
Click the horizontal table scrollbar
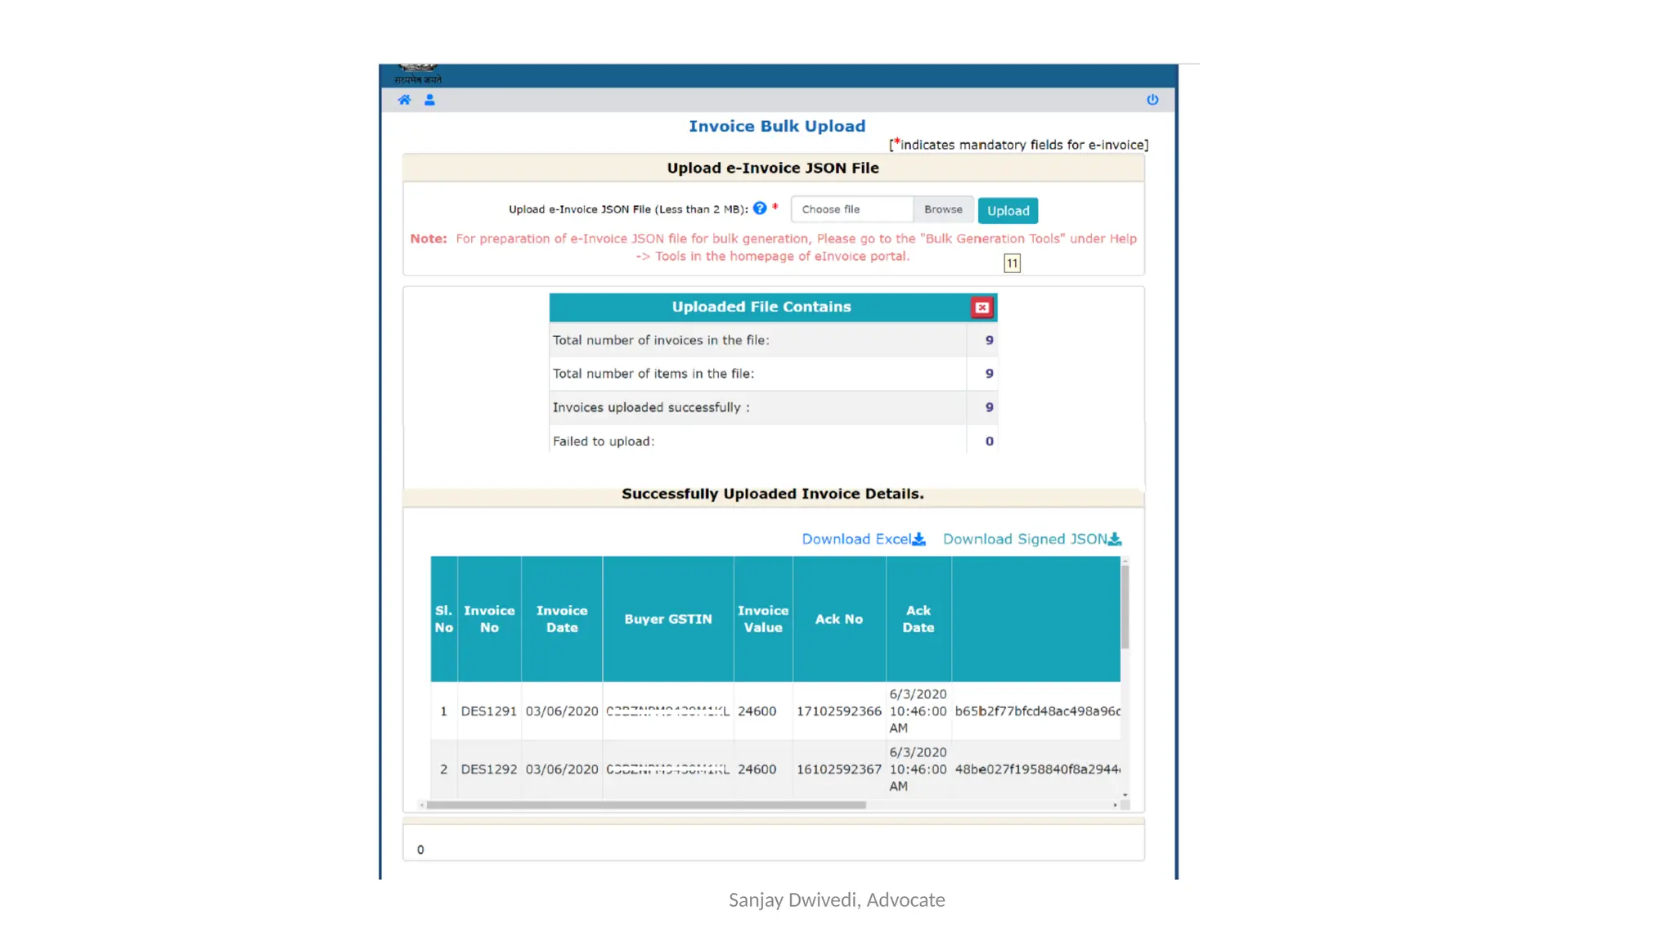tap(646, 805)
